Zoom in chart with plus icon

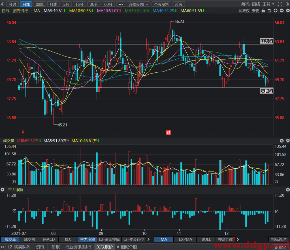(x=276, y=11)
